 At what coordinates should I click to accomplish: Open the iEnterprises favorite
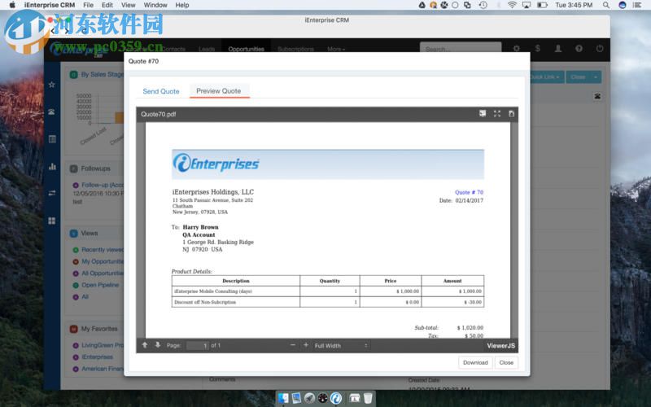(x=97, y=357)
